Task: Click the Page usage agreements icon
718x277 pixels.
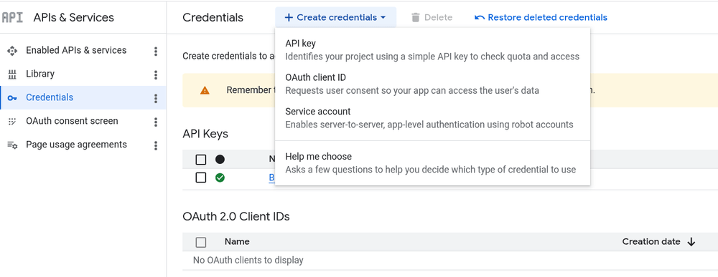Action: point(12,145)
